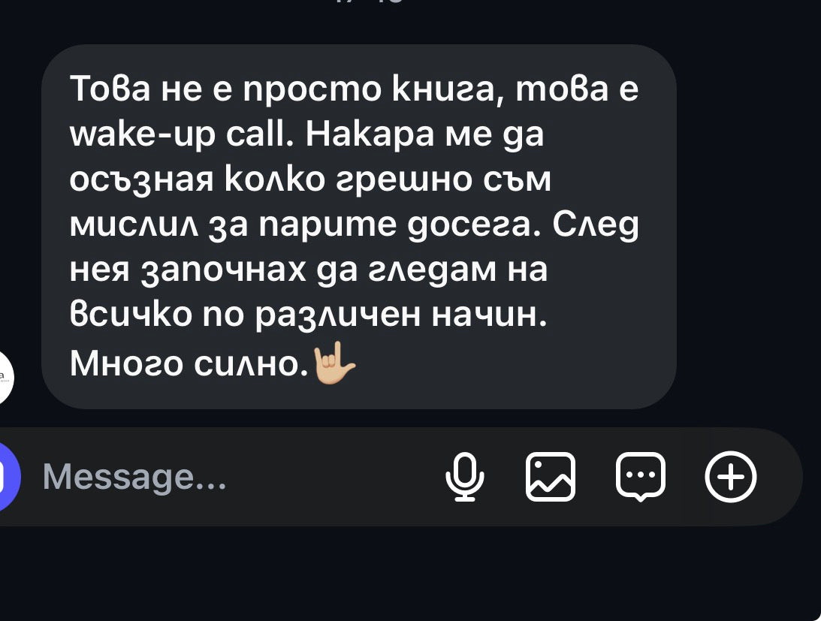Click the blank chat area right of bubble
The height and width of the screenshot is (621, 821).
pos(749,227)
